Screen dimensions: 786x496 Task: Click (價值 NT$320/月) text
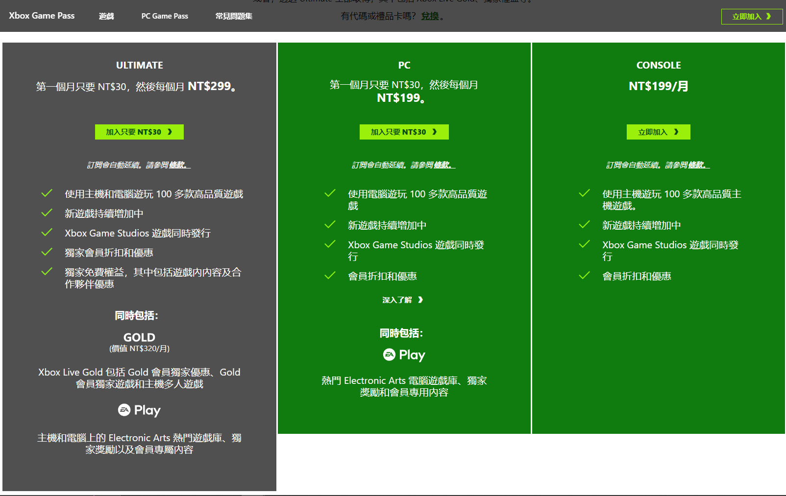tap(139, 349)
